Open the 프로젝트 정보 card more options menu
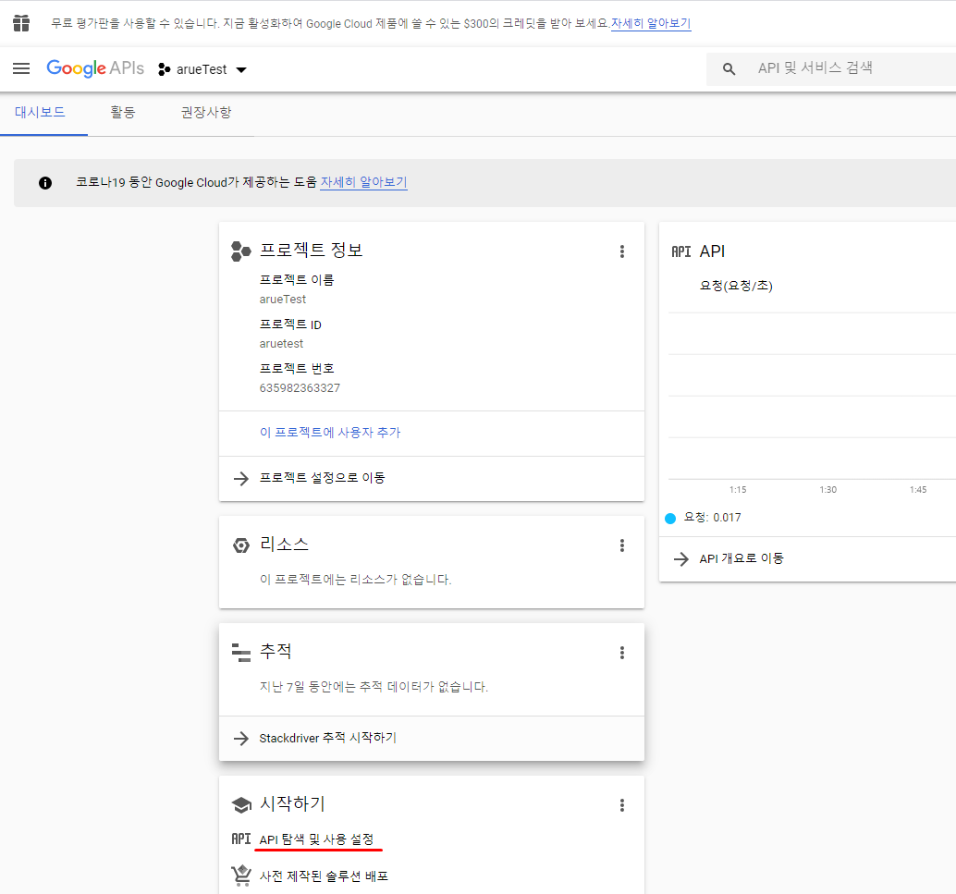 [x=622, y=251]
